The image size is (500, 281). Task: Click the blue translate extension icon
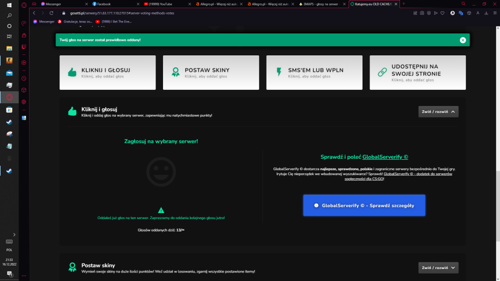pyautogui.click(x=461, y=13)
